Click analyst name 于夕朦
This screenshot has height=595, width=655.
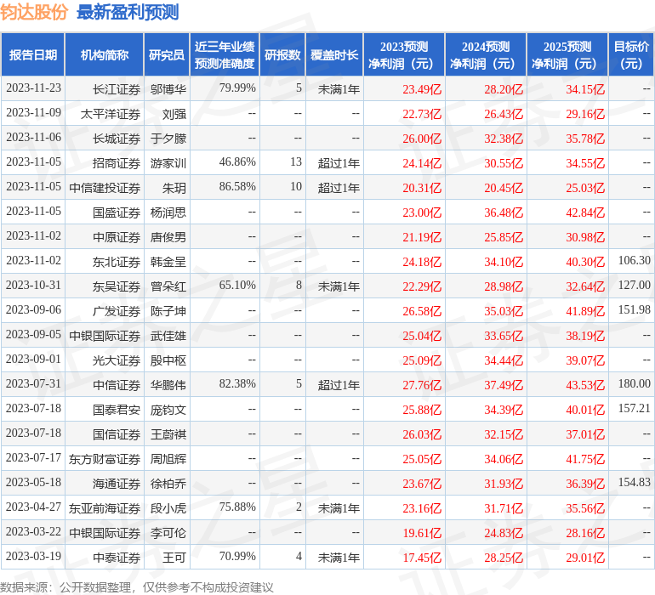point(168,139)
